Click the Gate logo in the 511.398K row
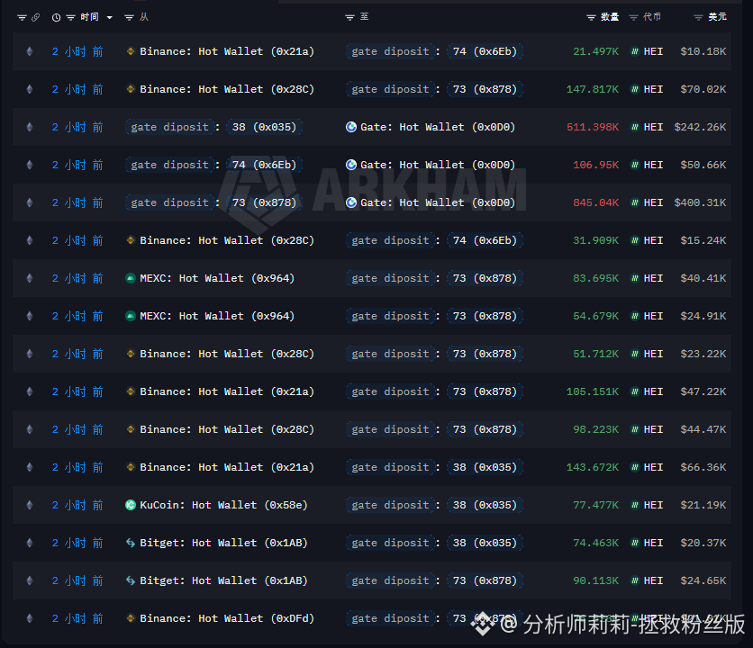 point(351,127)
